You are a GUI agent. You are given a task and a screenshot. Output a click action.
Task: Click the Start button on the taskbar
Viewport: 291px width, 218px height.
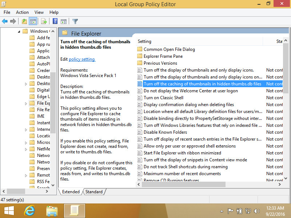pos(9,211)
